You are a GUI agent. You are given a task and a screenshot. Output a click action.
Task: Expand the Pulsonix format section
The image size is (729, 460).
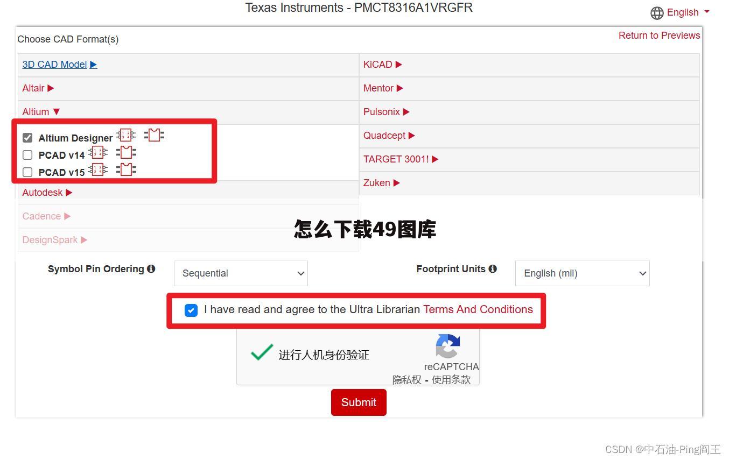387,112
